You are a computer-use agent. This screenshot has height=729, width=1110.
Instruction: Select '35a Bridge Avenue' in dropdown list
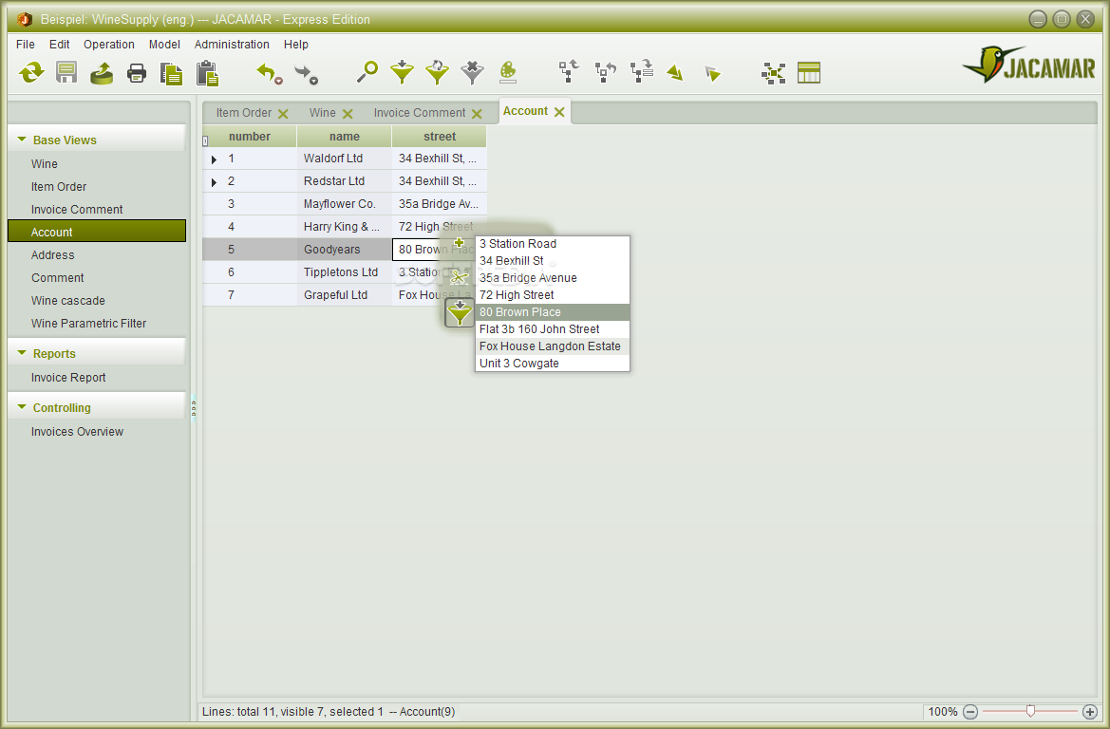pyautogui.click(x=553, y=278)
